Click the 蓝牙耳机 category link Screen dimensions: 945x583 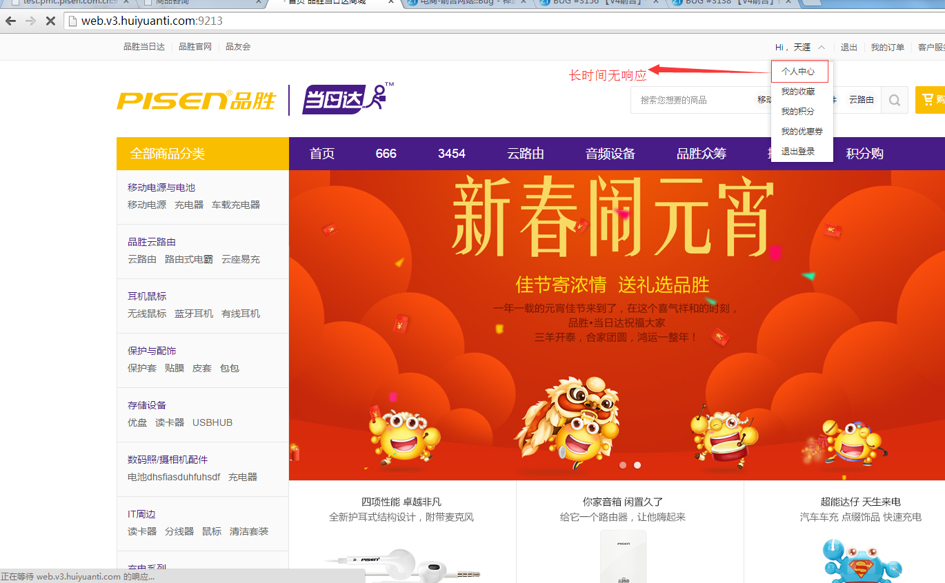point(194,314)
